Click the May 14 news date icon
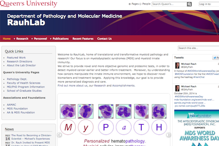The width and height of the screenshot is (219, 146). coord(7,136)
